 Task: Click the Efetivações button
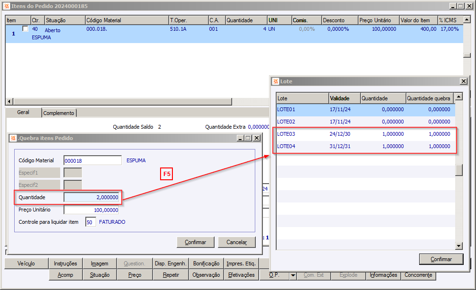242,275
